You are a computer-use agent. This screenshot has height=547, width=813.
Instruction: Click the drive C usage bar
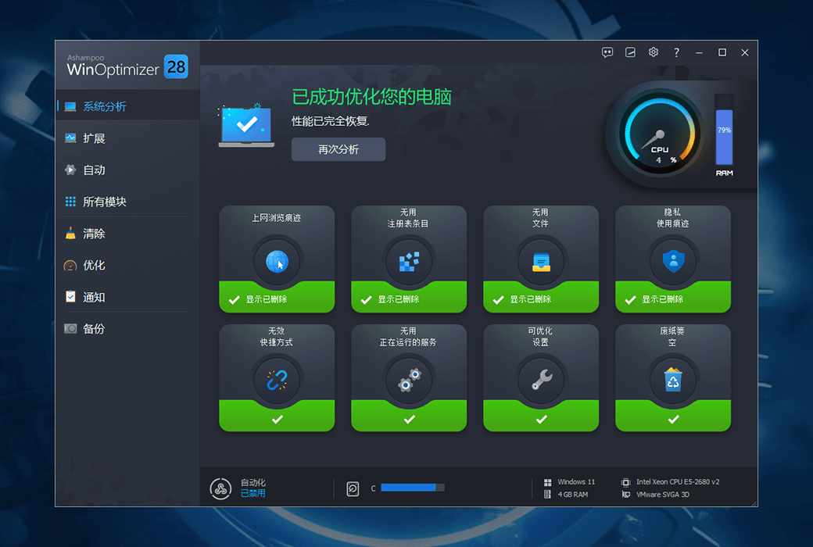413,488
